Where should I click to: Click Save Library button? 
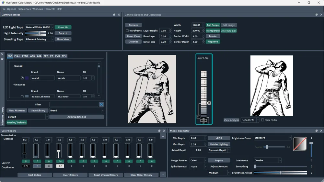tap(38, 110)
